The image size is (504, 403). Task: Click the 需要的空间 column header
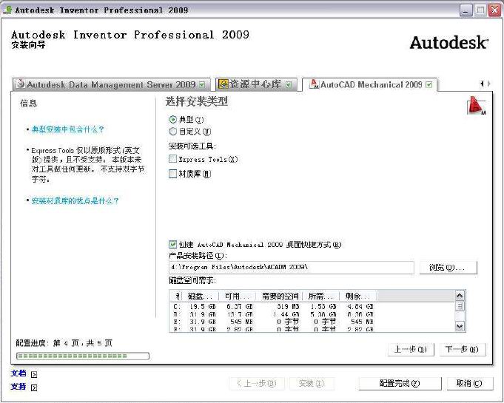tap(280, 296)
